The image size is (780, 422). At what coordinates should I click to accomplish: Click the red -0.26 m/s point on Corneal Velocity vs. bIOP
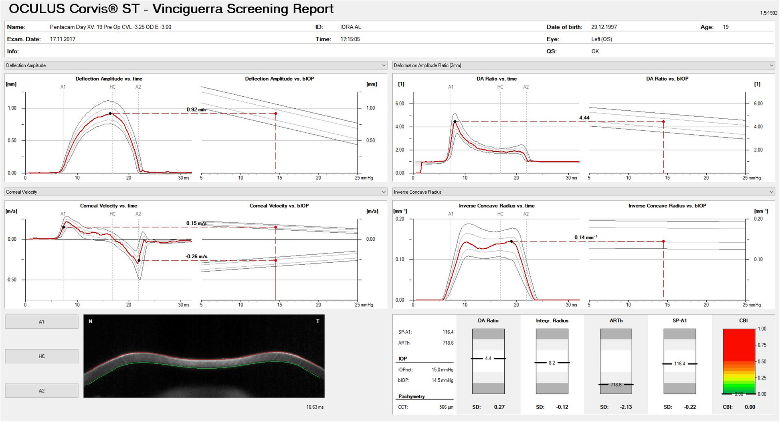[276, 260]
